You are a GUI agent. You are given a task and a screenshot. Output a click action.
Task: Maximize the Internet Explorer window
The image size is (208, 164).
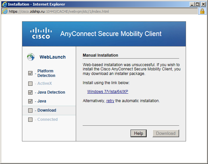click(x=198, y=4)
